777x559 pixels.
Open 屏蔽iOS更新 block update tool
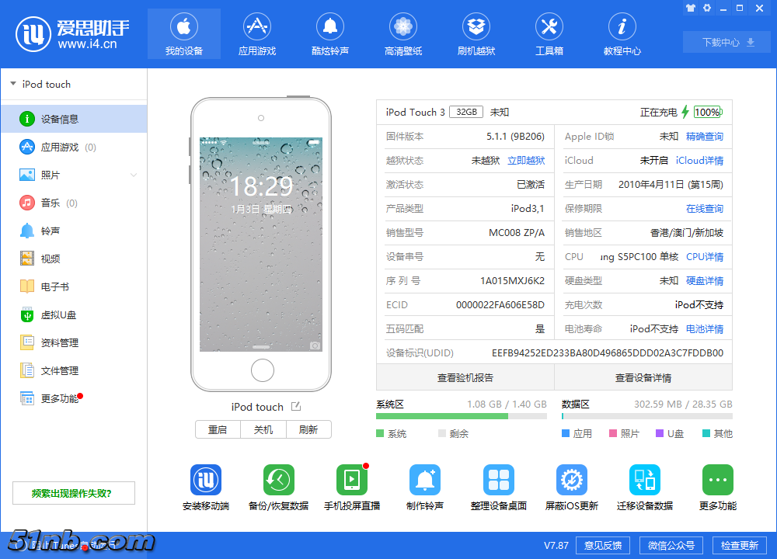[x=572, y=481]
